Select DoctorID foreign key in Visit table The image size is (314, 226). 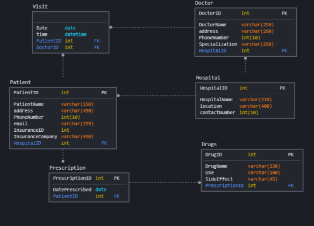(47, 48)
